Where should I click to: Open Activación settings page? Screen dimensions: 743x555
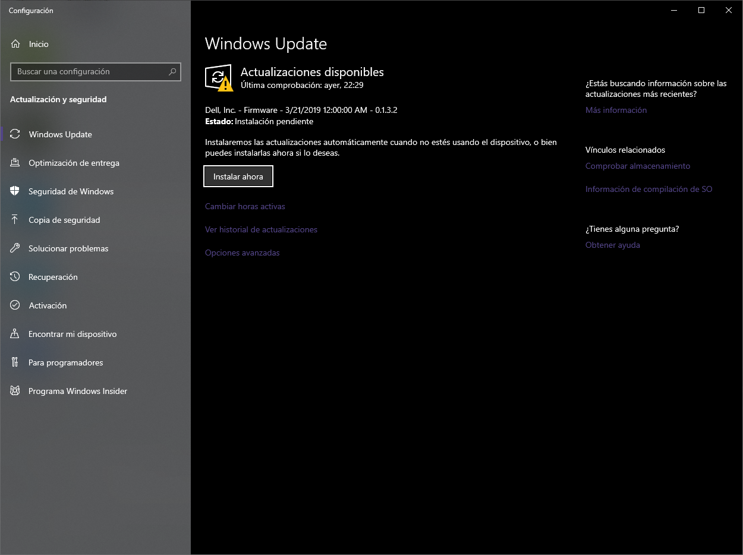pyautogui.click(x=95, y=305)
